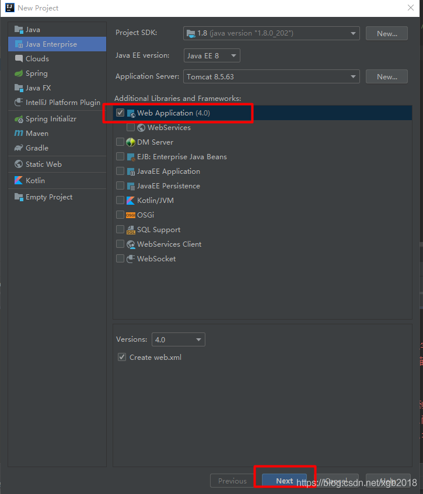Screen dimensions: 423x494
Task: Click New button next to Project SDK
Action: 387,33
